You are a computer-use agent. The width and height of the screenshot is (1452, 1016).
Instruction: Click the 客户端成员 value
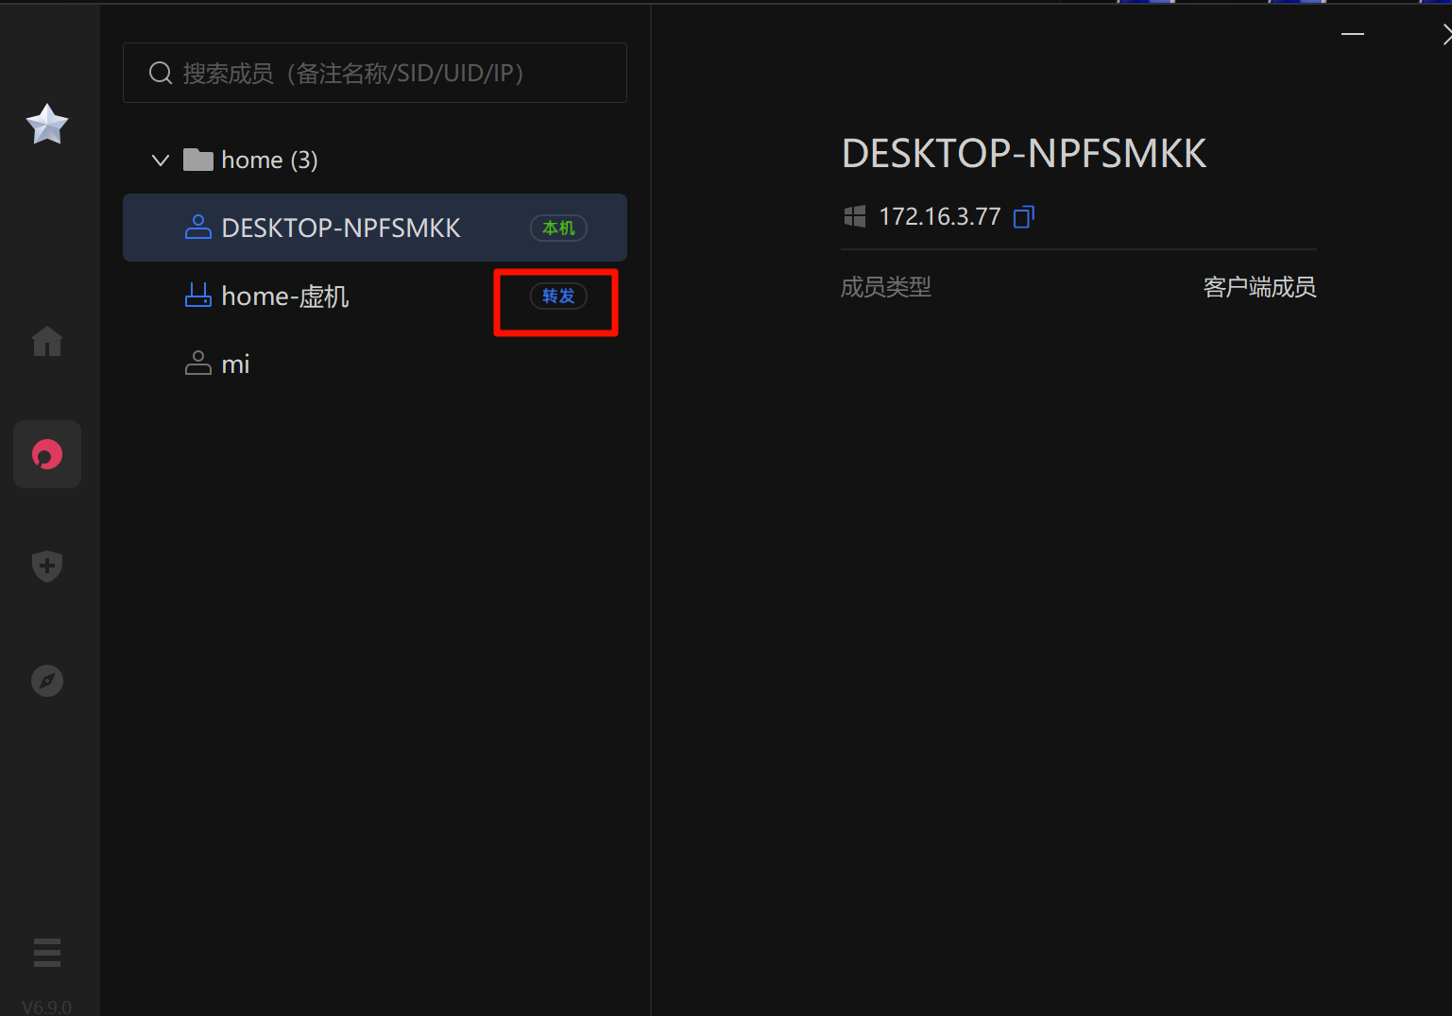coord(1260,287)
